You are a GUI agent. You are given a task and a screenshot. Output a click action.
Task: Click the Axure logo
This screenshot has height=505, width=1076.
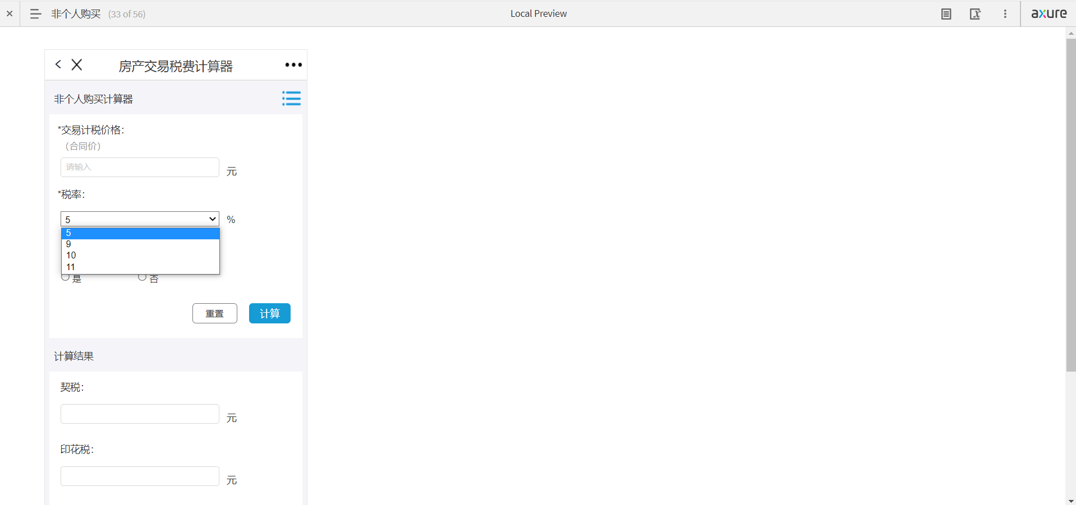pyautogui.click(x=1049, y=13)
